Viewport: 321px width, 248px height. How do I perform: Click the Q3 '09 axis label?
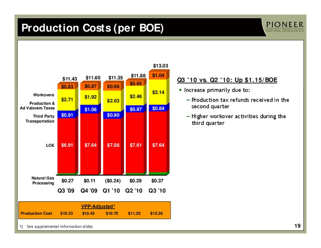pos(66,191)
